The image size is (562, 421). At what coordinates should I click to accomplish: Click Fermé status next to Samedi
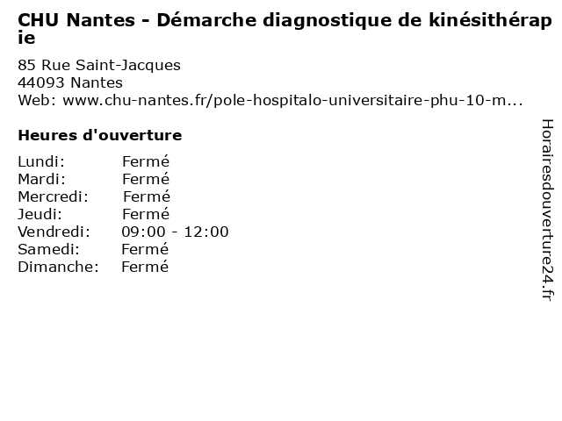pyautogui.click(x=145, y=249)
